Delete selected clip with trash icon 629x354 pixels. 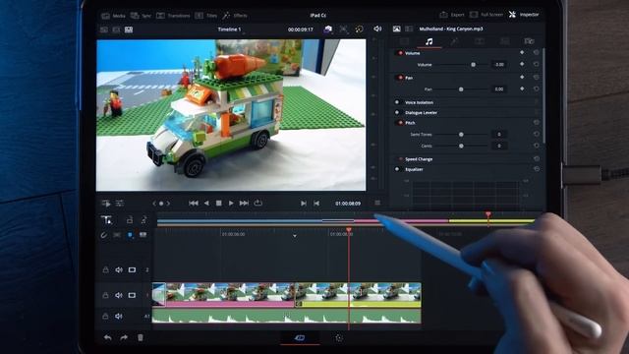click(141, 337)
